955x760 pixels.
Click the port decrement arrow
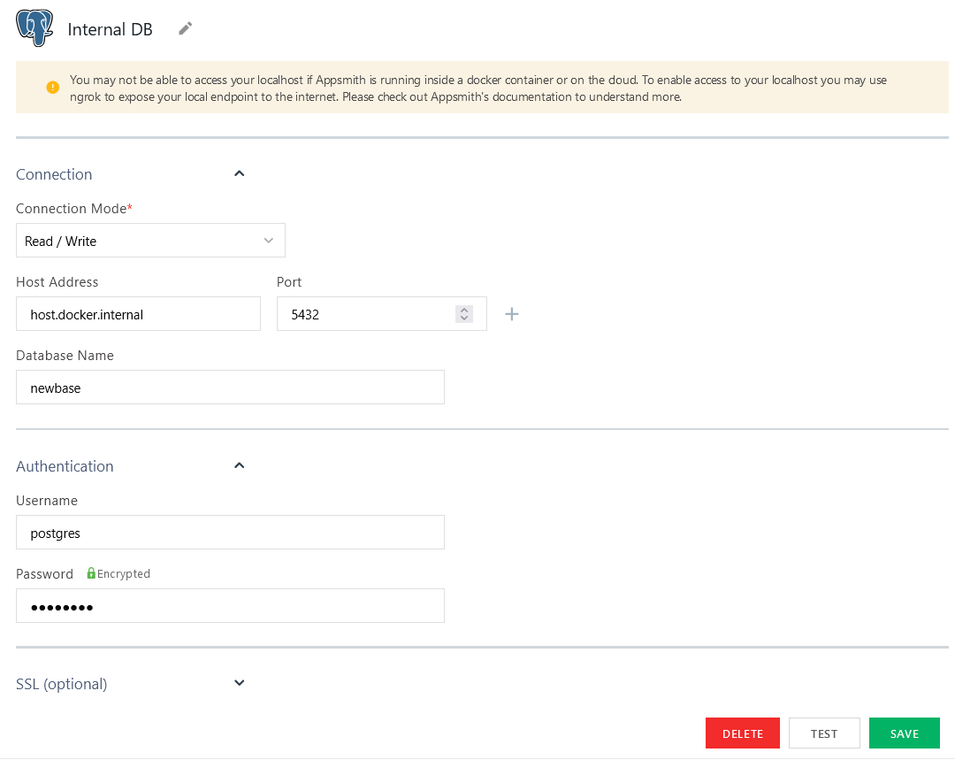click(463, 318)
